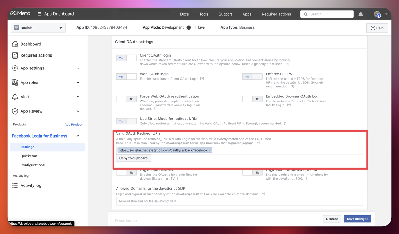Open Support in top navigation
The width and height of the screenshot is (399, 234).
click(x=225, y=14)
